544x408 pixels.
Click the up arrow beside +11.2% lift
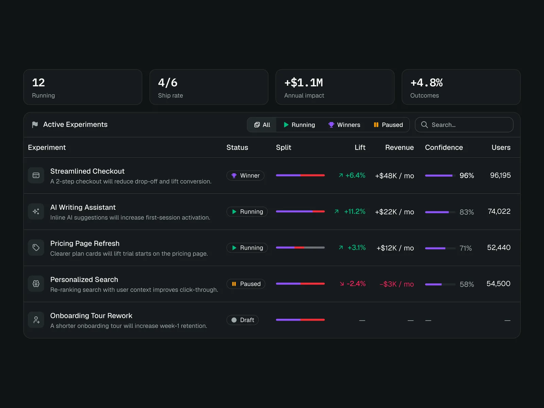337,211
